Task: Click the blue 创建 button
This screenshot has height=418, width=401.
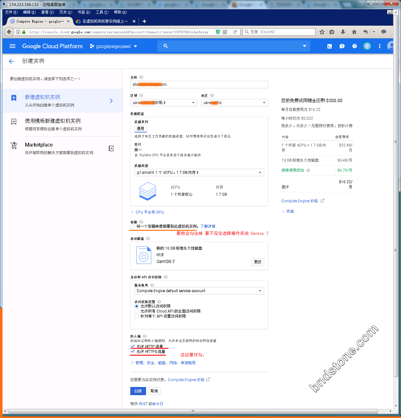Action: point(138,391)
